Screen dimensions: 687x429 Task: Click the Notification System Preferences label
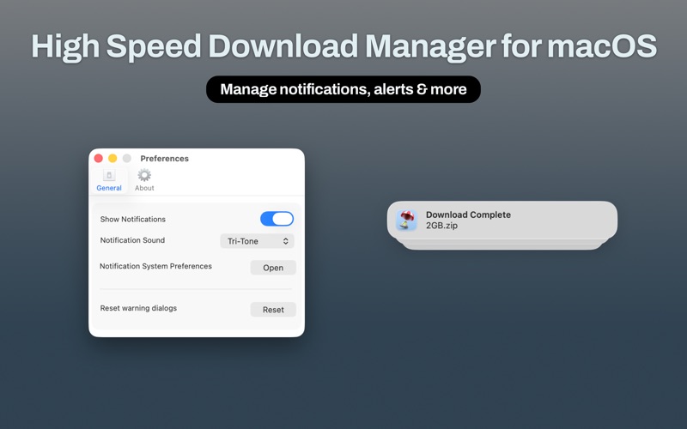[x=155, y=266]
